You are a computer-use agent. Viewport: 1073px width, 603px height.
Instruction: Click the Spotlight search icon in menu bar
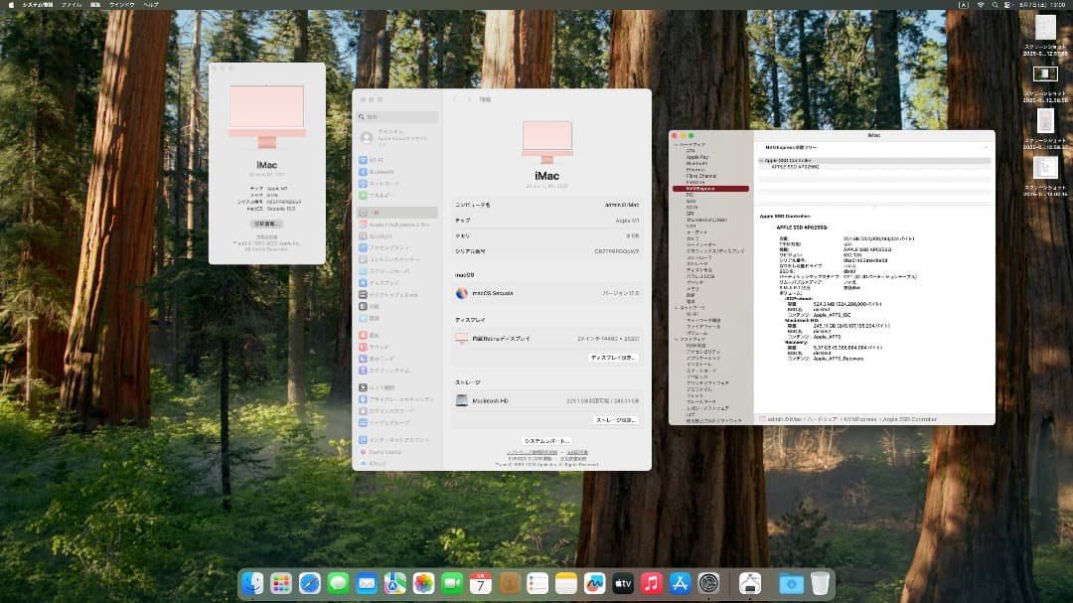[996, 6]
